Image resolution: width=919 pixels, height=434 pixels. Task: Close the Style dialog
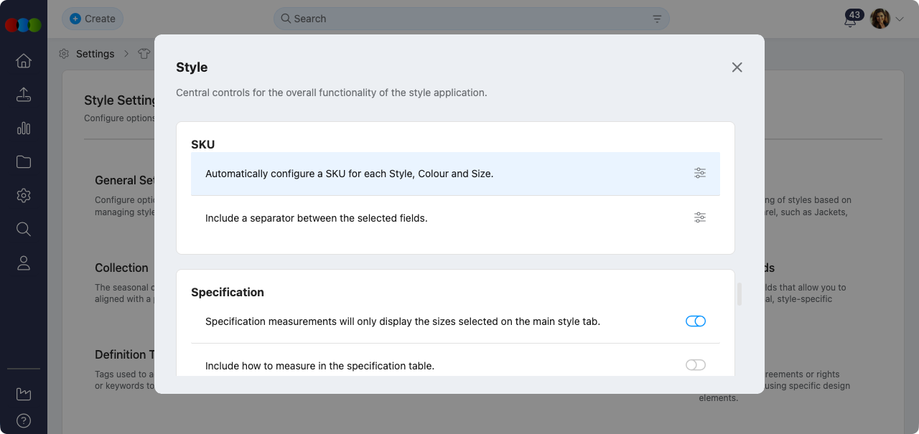737,67
